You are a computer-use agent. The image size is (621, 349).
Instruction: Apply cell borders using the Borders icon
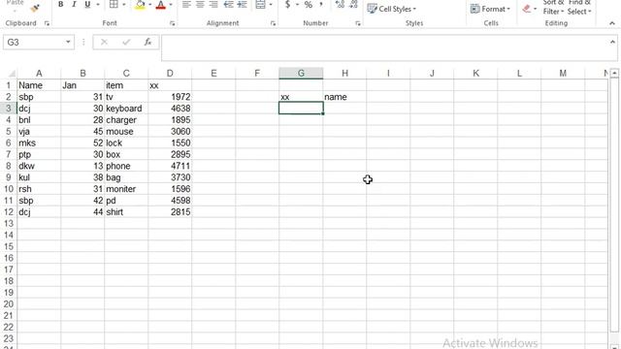click(114, 4)
